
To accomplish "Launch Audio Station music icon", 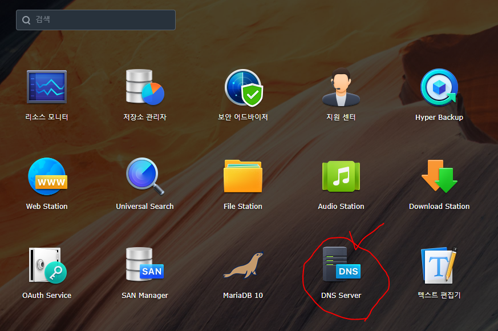I will pos(341,176).
